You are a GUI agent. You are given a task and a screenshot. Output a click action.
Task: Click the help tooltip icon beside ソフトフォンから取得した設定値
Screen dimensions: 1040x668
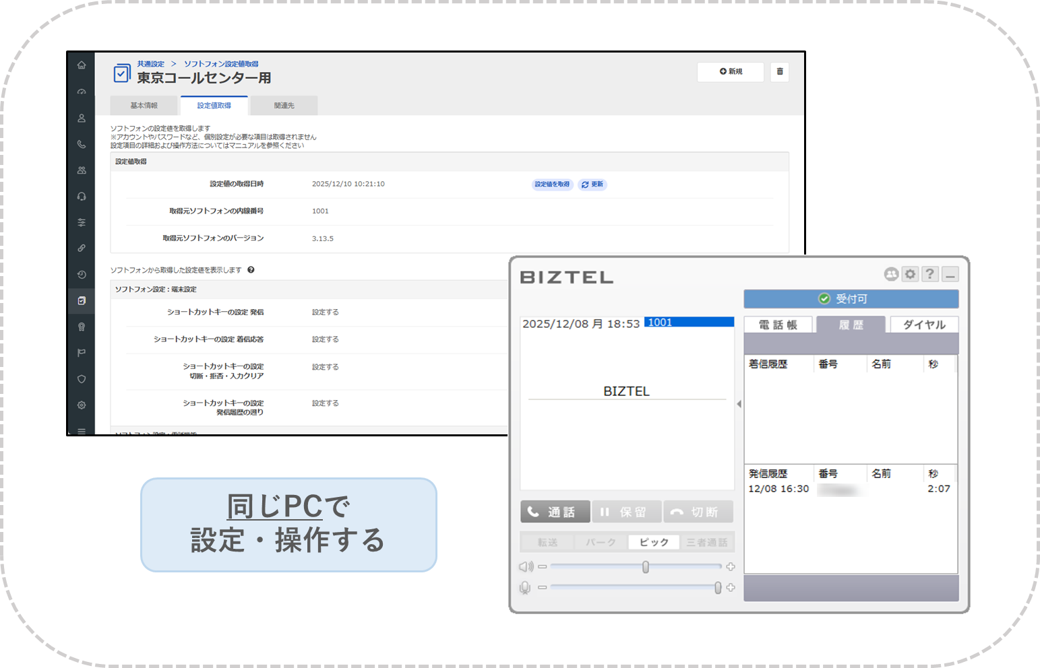tap(251, 270)
